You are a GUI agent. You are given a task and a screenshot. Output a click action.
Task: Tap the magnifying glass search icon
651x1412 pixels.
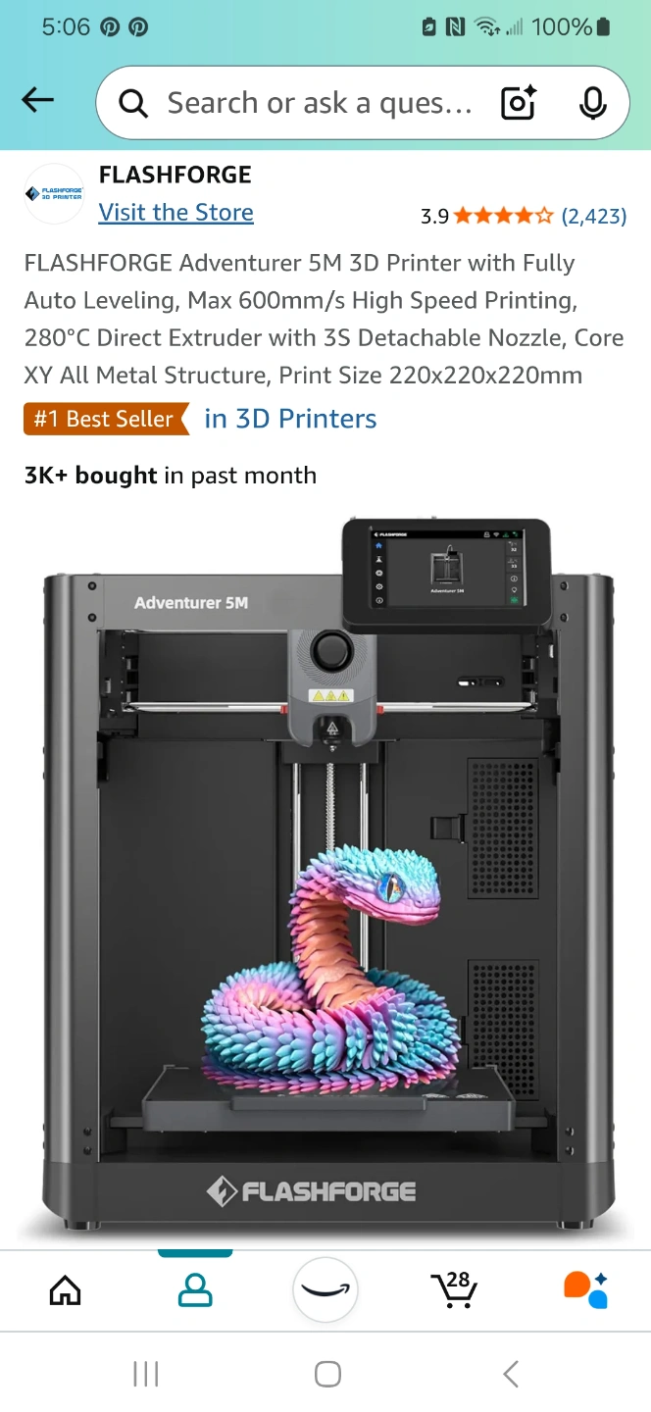pos(132,103)
